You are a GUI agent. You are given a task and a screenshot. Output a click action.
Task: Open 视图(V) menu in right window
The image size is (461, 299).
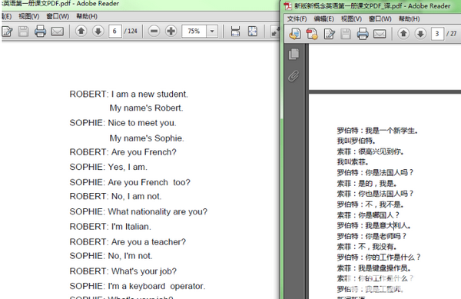(x=351, y=18)
